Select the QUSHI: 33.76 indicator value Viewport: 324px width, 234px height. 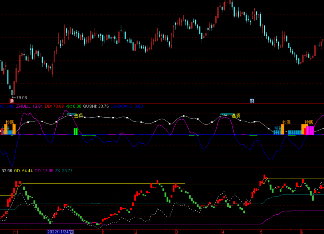click(96, 107)
